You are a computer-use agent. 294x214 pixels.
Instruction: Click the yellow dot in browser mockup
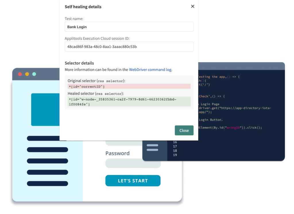[x=27, y=74]
